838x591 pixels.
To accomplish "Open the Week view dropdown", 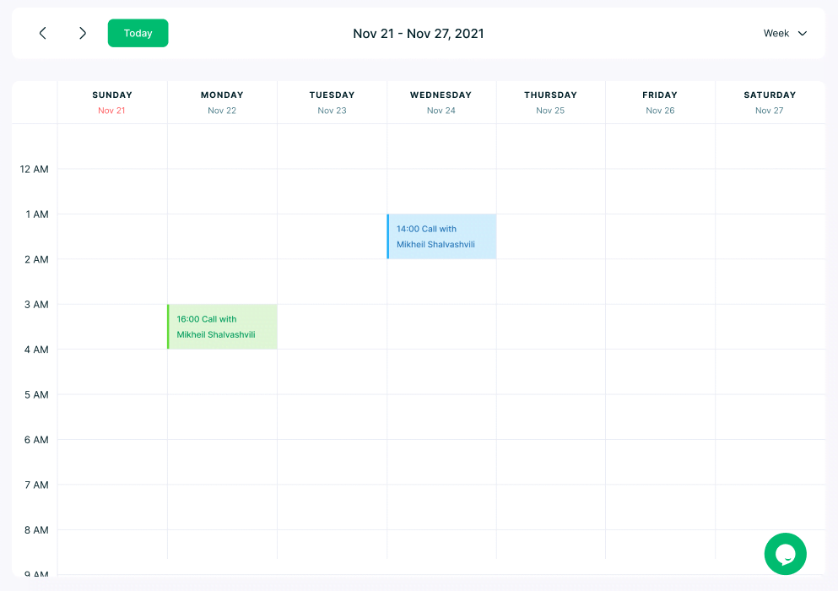I will pyautogui.click(x=785, y=33).
